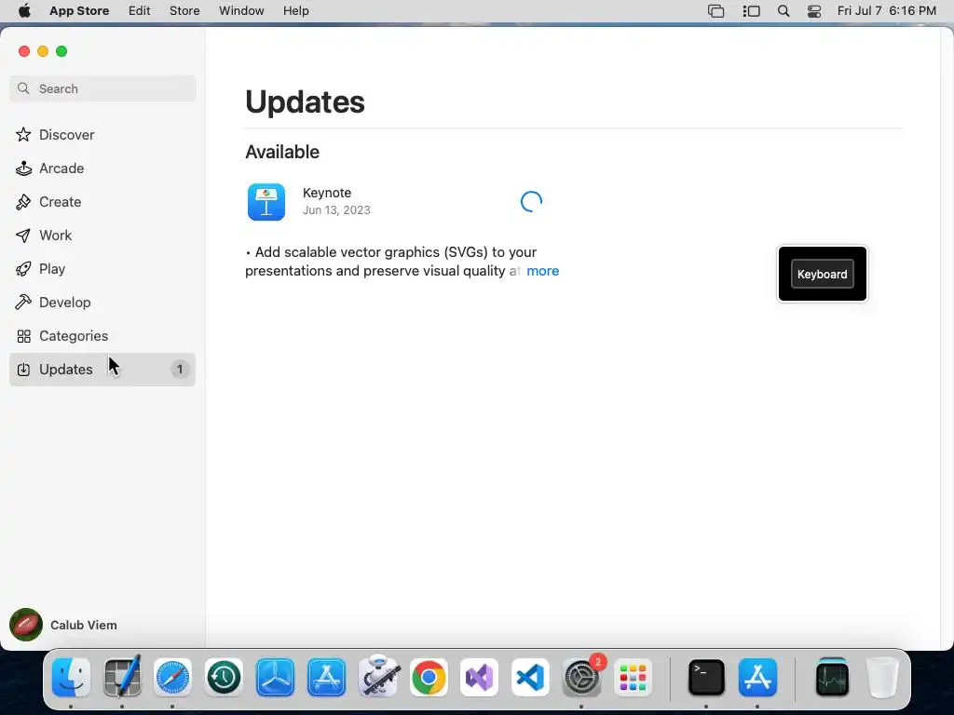Click the Keyboard overlay button

pyautogui.click(x=822, y=275)
